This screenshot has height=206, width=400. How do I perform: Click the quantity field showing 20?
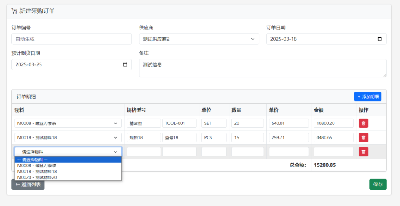247,123
